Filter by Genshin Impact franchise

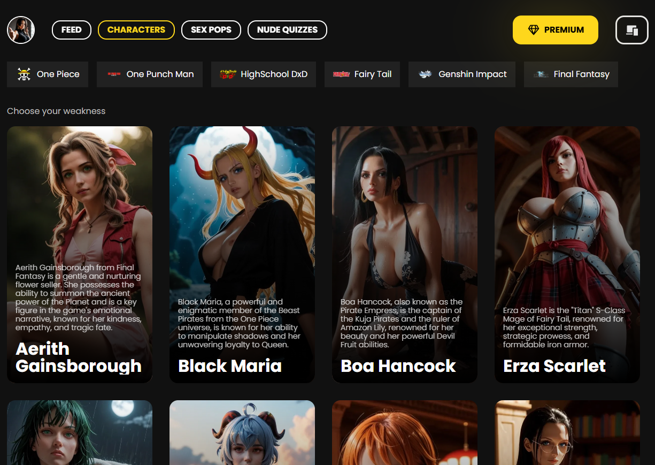click(x=462, y=74)
